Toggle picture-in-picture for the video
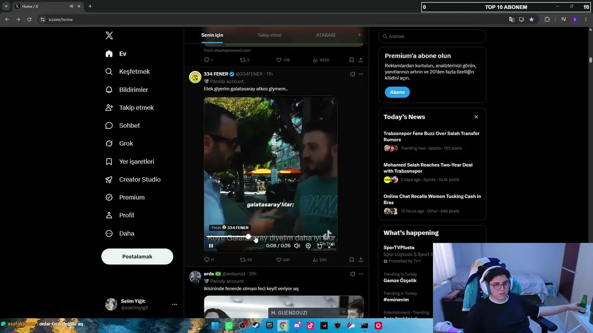Viewport: 593px width, 333px height. click(x=319, y=246)
